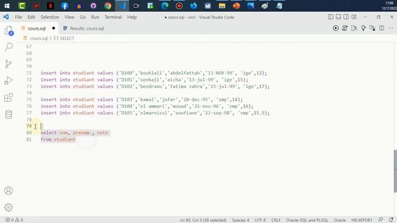Image resolution: width=397 pixels, height=223 pixels.
Task: Click the explain plan icon in editor toolbar
Action: [354, 28]
